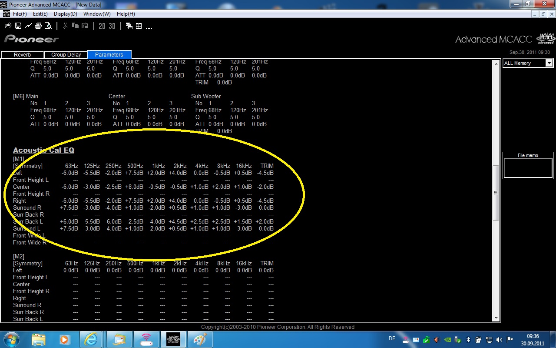Screen dimensions: 556x348
Task: Click the three-dots toolbar icon
Action: coord(149,27)
